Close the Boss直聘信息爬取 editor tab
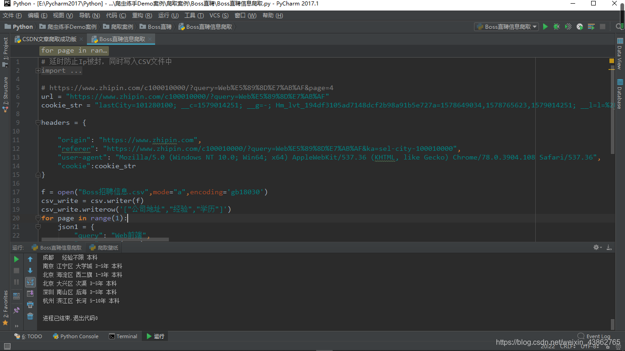 [150, 39]
